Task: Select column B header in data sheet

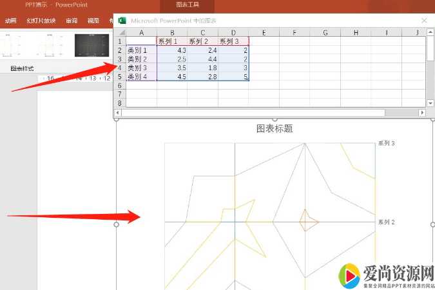Action: pos(172,32)
